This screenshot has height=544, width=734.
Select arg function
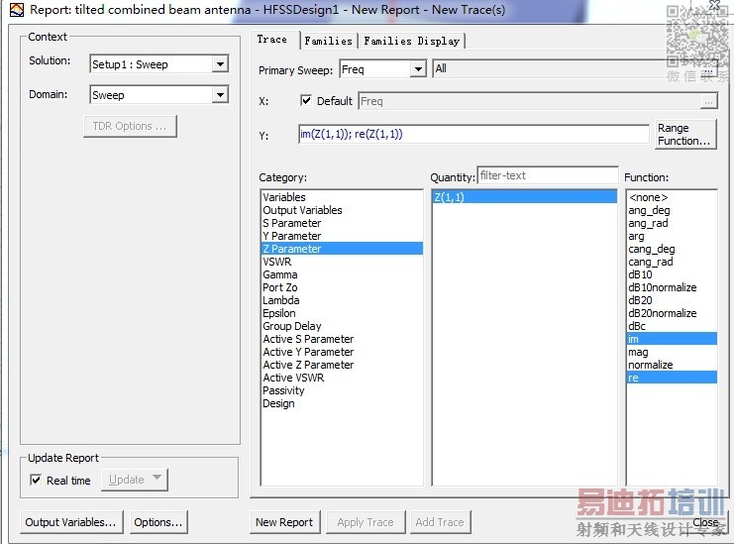coord(672,236)
